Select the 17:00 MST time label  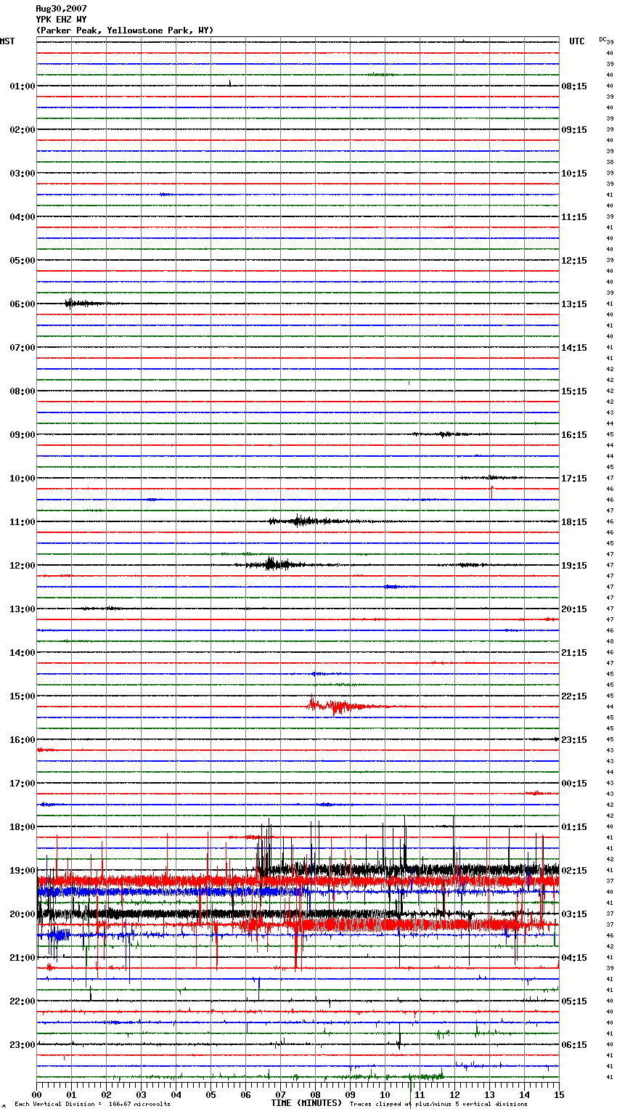point(22,784)
